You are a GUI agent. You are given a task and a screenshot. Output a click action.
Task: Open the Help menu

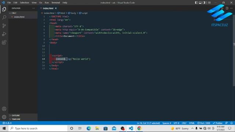(x=65, y=3)
